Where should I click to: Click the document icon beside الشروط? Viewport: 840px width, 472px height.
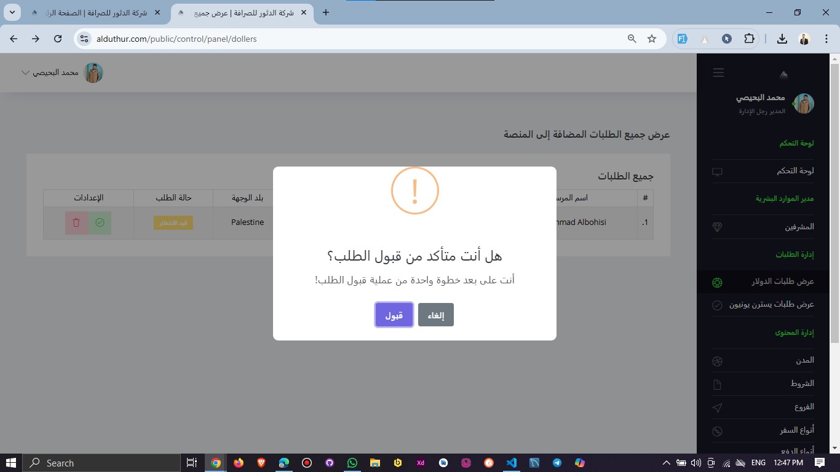[717, 384]
